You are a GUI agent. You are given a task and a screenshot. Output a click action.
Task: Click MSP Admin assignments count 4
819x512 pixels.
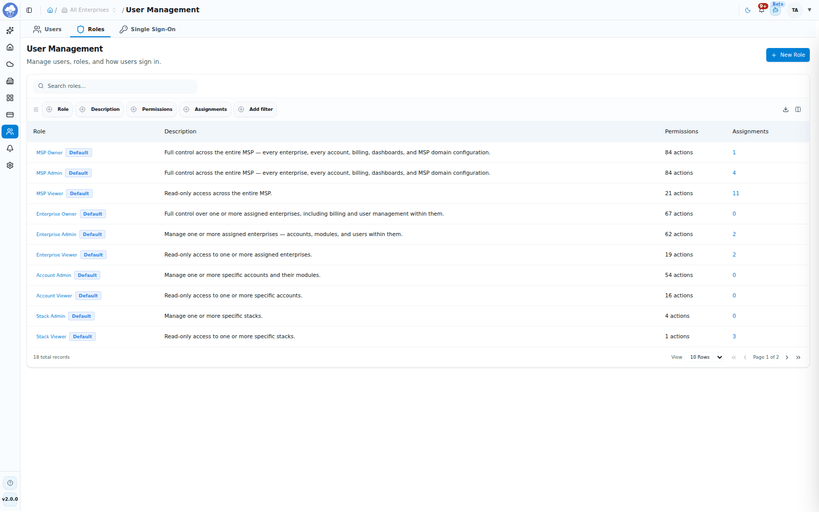734,173
